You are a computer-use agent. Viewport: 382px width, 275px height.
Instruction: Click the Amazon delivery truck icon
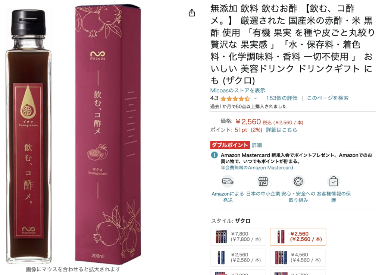pos(228,181)
